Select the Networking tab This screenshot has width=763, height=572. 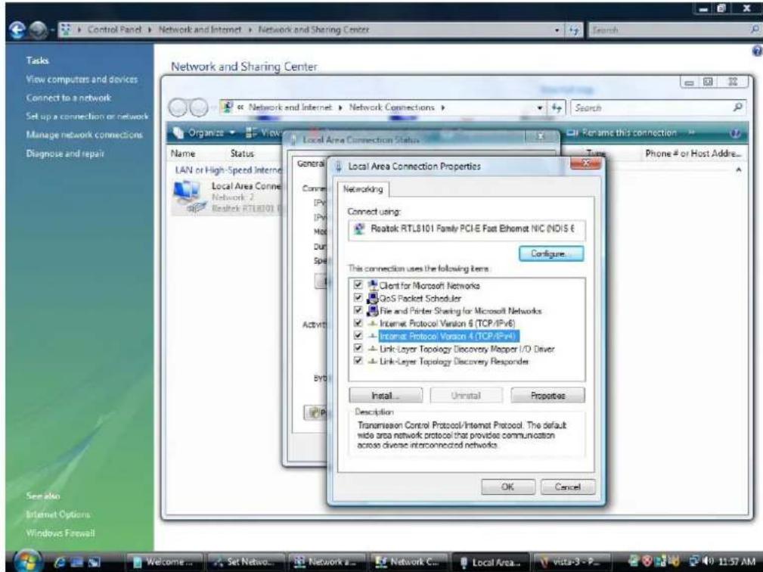point(362,189)
